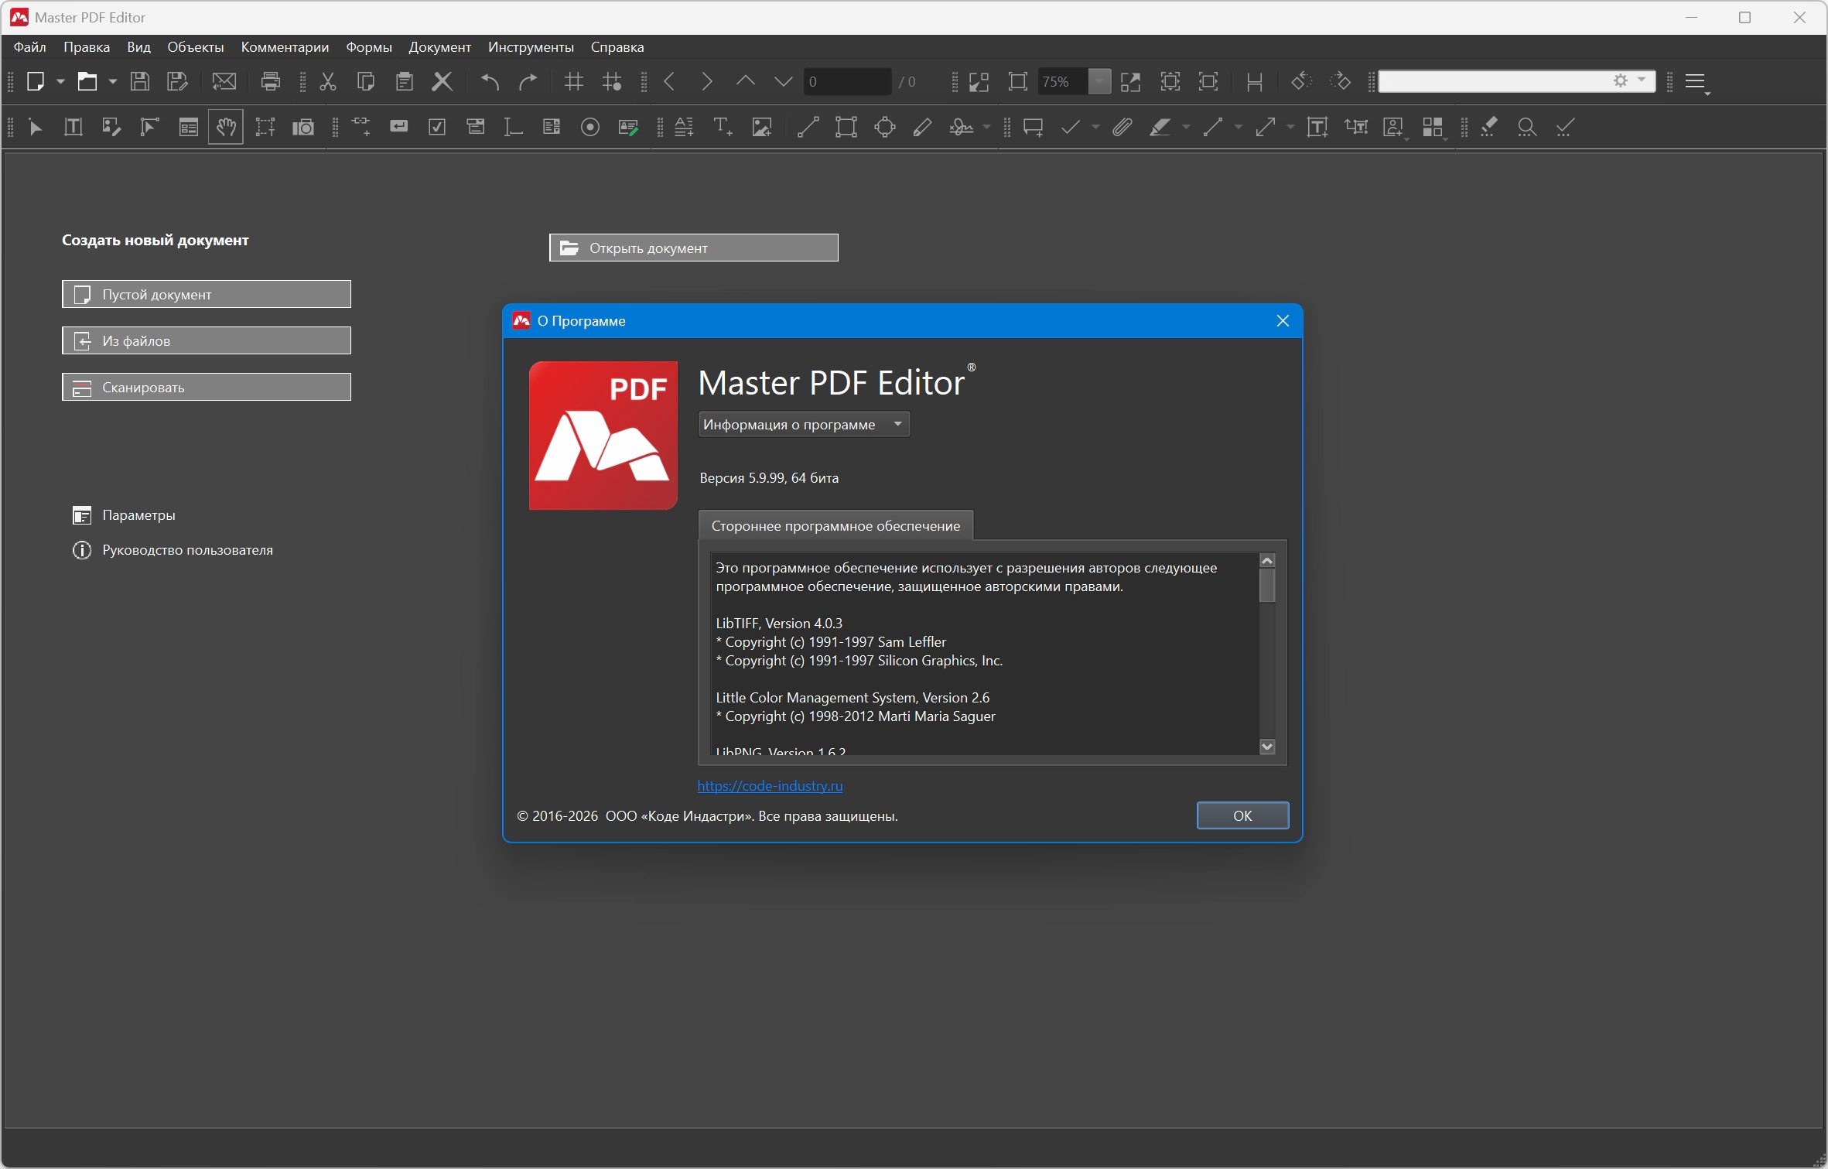Viewport: 1828px width, 1169px height.
Task: Click the Save As floppy-with-pencil icon
Action: click(x=178, y=81)
